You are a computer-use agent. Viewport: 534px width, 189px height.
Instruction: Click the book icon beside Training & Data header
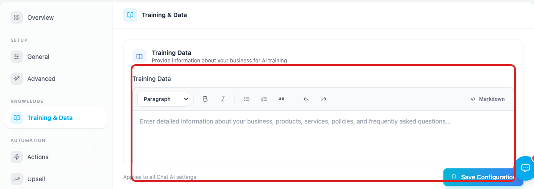click(130, 15)
